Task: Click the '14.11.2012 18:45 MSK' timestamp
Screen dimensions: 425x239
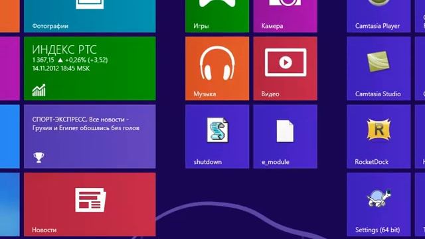Action: pos(61,68)
